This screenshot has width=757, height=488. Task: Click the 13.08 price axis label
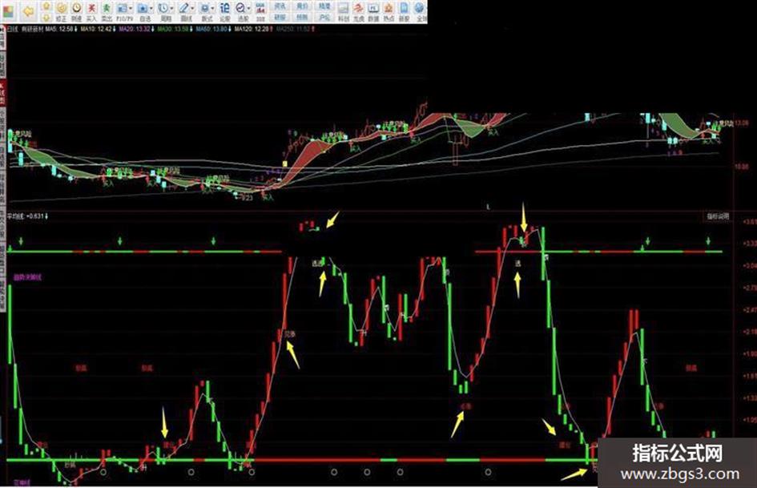click(741, 123)
